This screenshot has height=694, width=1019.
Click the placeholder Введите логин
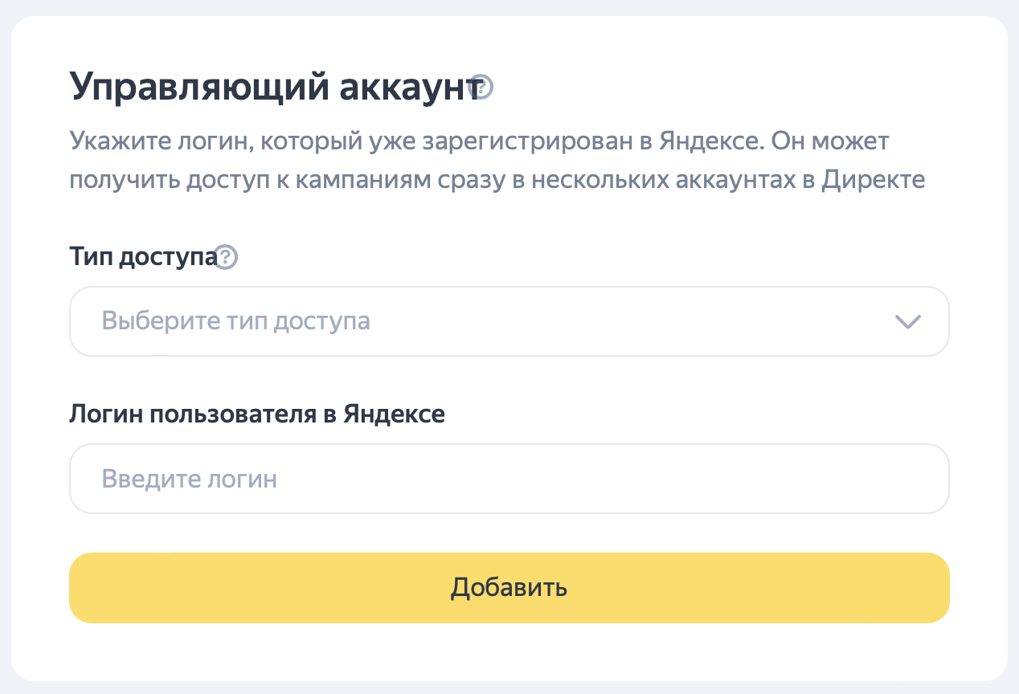[190, 480]
